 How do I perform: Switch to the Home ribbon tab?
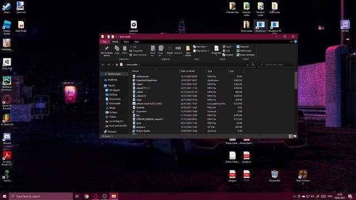tap(115, 42)
